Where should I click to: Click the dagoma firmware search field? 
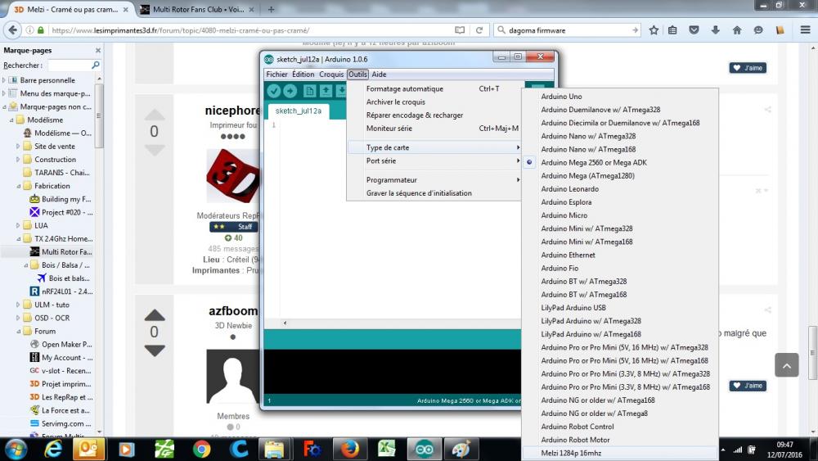pyautogui.click(x=568, y=30)
